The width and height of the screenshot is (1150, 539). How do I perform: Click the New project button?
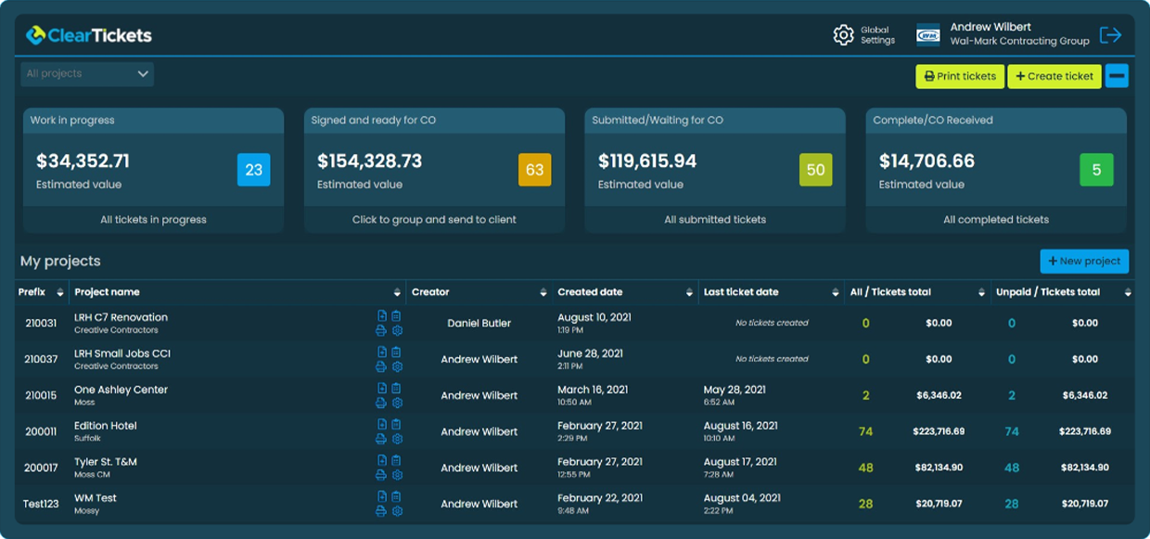click(1084, 262)
